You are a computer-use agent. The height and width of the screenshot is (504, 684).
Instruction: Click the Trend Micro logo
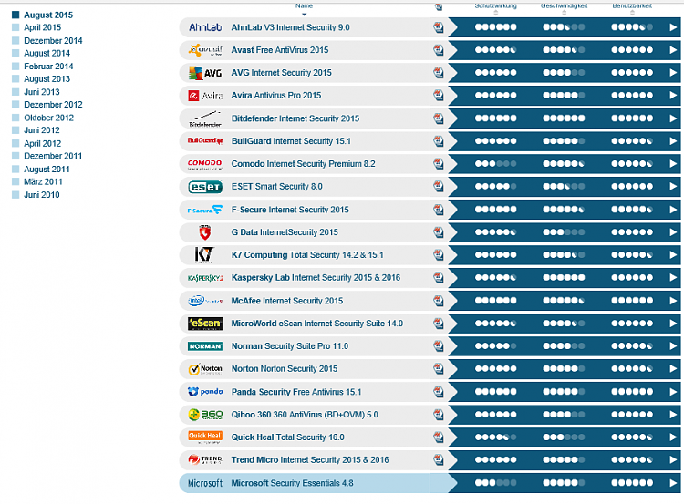pyautogui.click(x=205, y=459)
